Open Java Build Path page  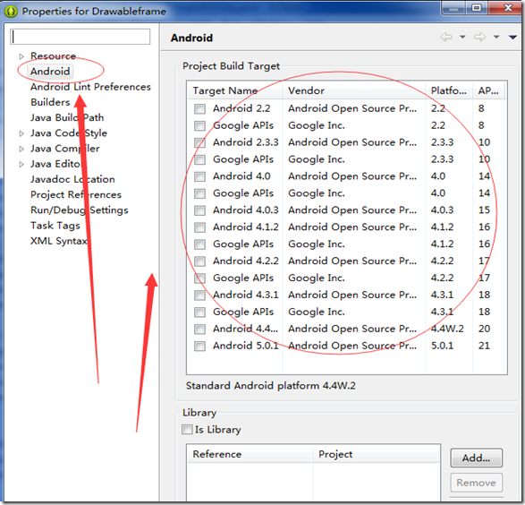pos(67,117)
